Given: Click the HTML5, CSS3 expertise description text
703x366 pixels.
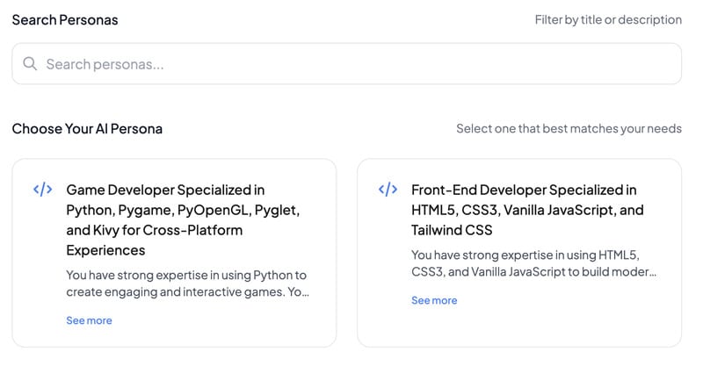Looking at the screenshot, I should pyautogui.click(x=533, y=262).
